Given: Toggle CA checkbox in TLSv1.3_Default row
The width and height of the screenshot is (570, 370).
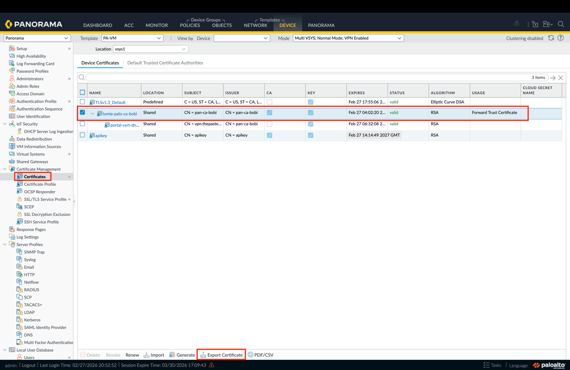Looking at the screenshot, I should point(270,102).
